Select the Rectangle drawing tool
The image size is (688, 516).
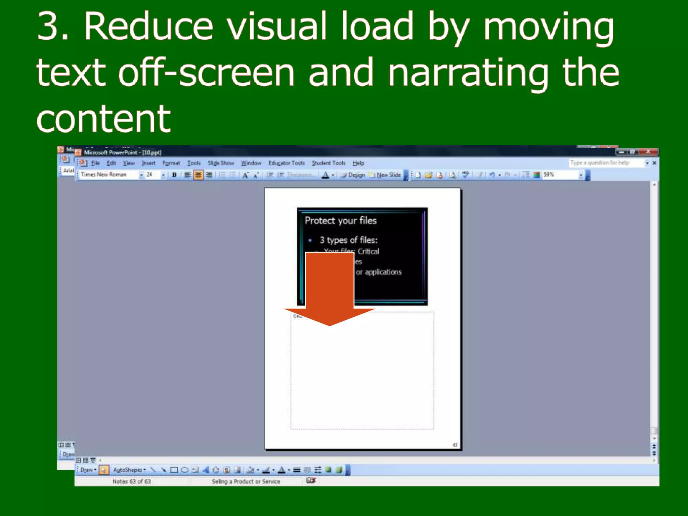tap(174, 470)
